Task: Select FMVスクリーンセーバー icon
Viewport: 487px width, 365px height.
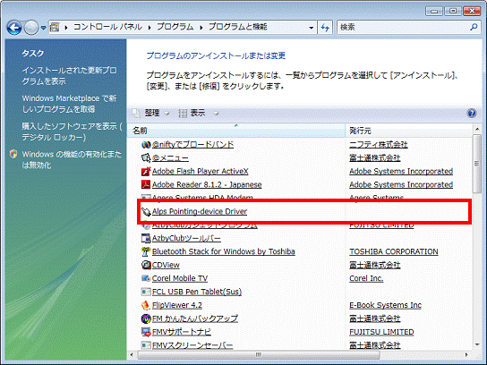Action: pos(146,345)
